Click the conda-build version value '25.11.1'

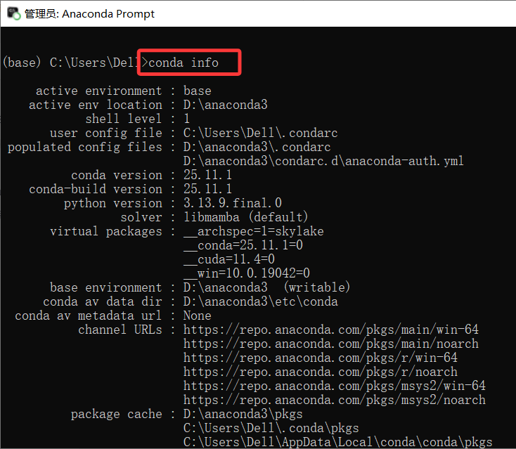click(x=207, y=189)
